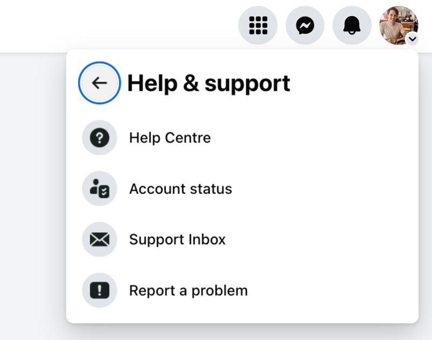This screenshot has height=340, width=432.
Task: Go back using the left arrow button
Action: pos(100,83)
